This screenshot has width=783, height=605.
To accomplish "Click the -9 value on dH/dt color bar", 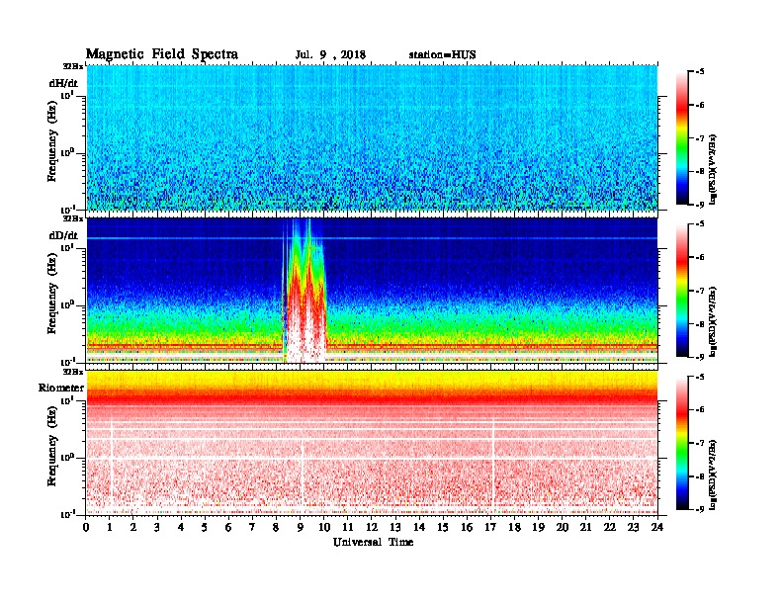I will tap(700, 205).
